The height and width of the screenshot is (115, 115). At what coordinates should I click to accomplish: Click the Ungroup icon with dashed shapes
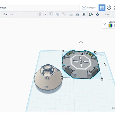pos(64,14)
